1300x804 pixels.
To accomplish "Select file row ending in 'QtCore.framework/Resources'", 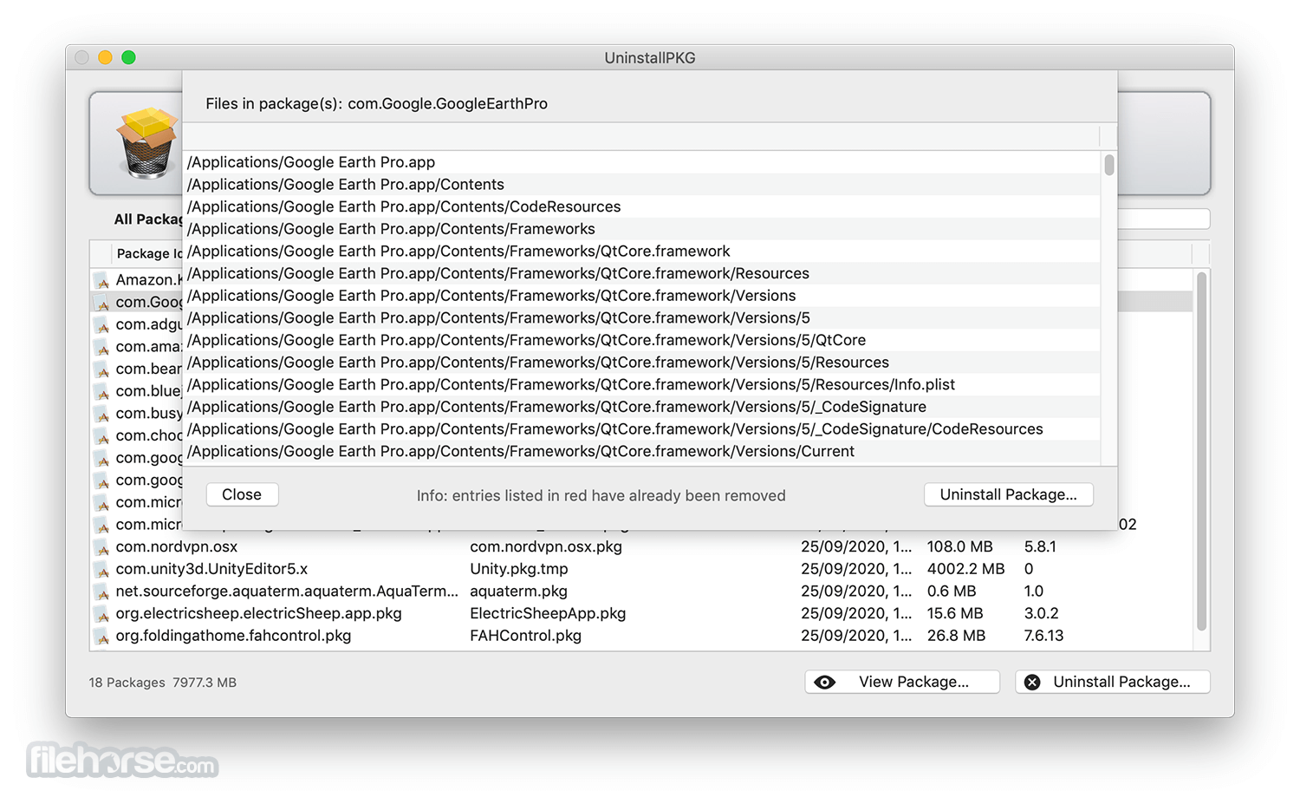I will click(x=642, y=274).
